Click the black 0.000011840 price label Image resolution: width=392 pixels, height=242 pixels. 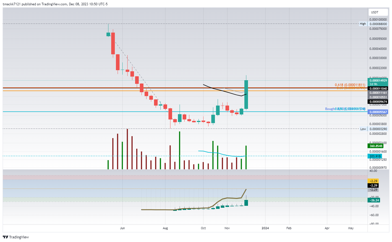(378, 88)
